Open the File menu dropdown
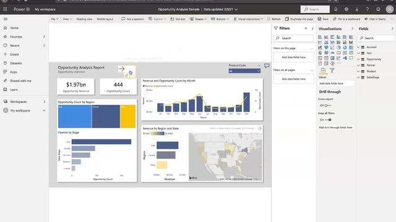396x222 pixels. [x=54, y=19]
